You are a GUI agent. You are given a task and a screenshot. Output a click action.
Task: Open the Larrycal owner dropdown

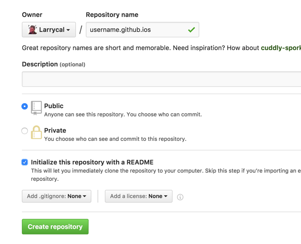[x=49, y=30]
